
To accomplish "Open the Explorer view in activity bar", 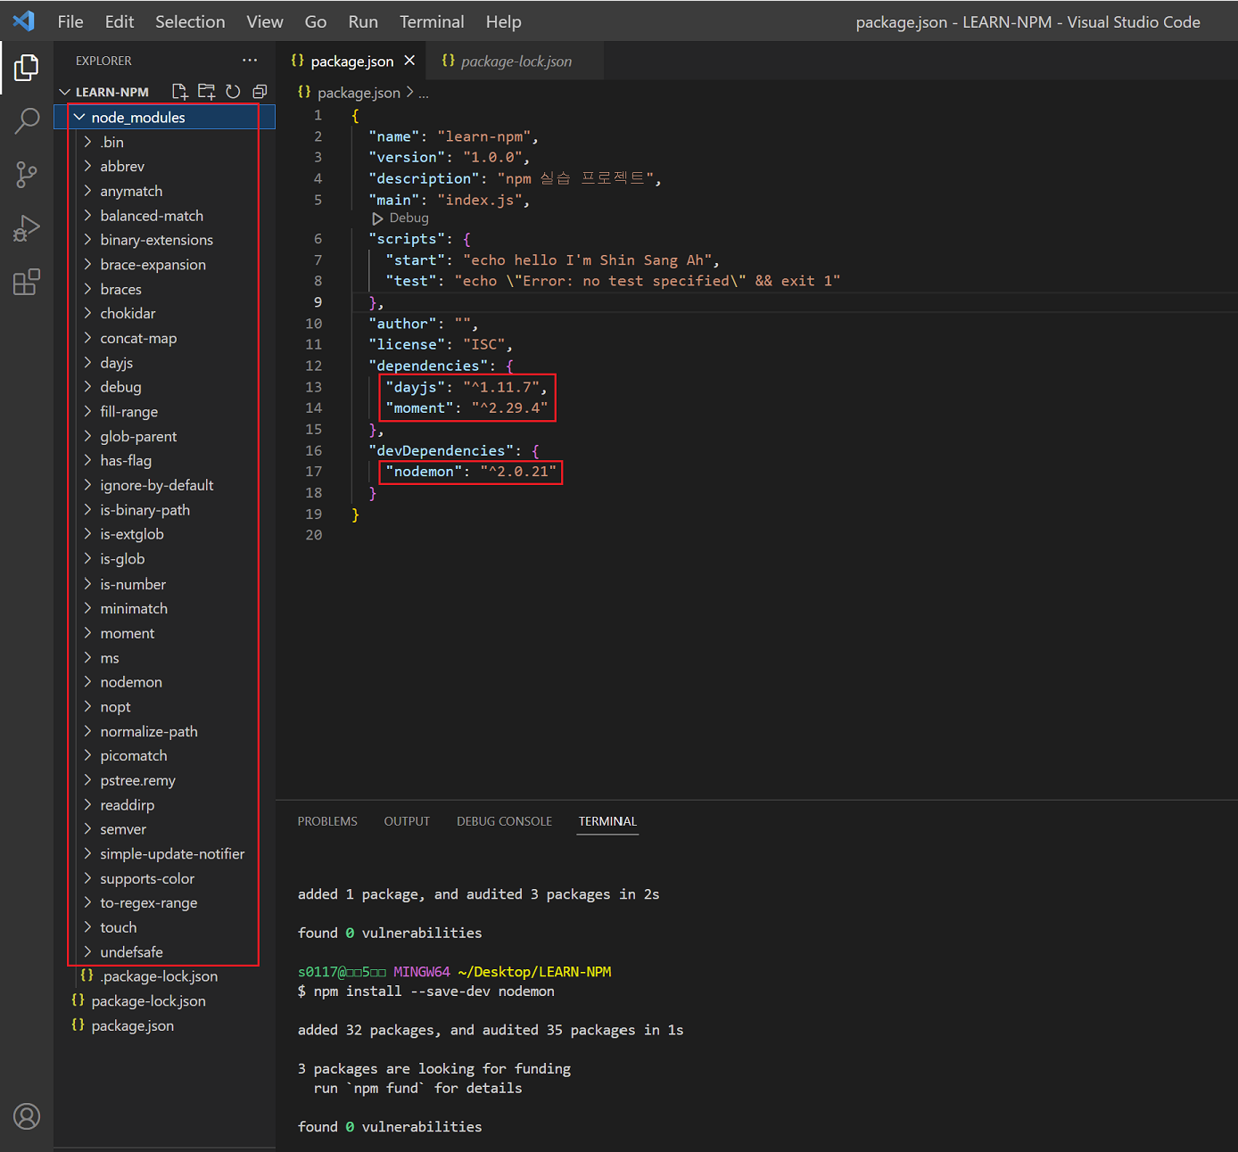I will pyautogui.click(x=27, y=67).
